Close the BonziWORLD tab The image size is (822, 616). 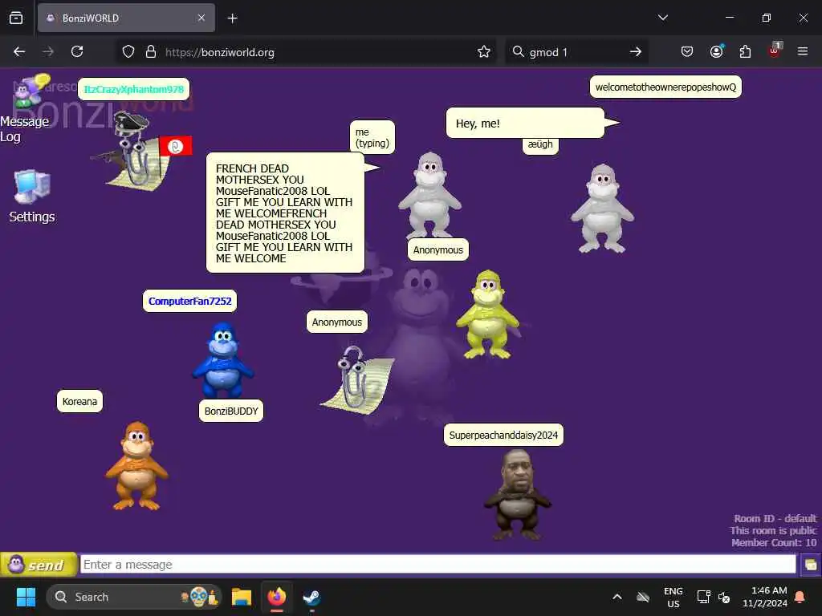(201, 18)
